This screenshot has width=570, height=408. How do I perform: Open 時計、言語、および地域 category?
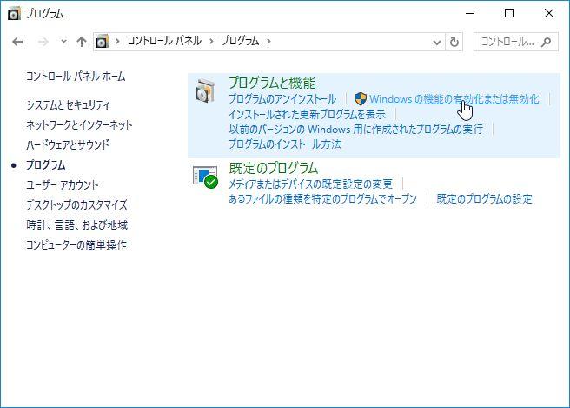click(76, 225)
